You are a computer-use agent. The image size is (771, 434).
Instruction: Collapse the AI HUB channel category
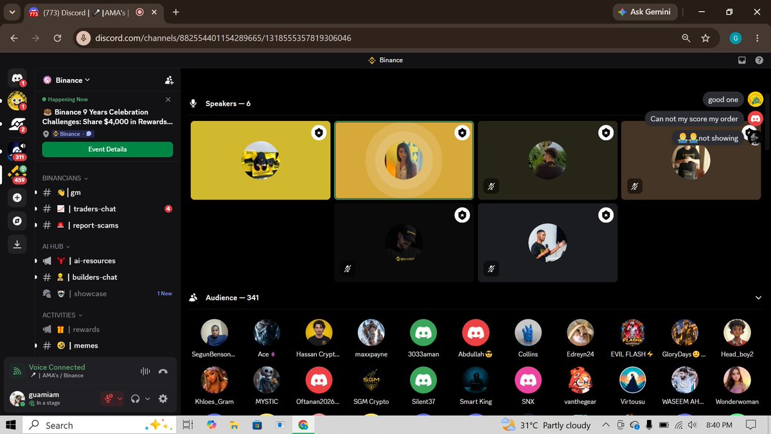(x=57, y=246)
